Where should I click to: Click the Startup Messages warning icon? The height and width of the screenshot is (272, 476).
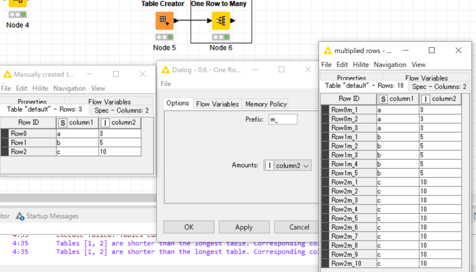19,216
